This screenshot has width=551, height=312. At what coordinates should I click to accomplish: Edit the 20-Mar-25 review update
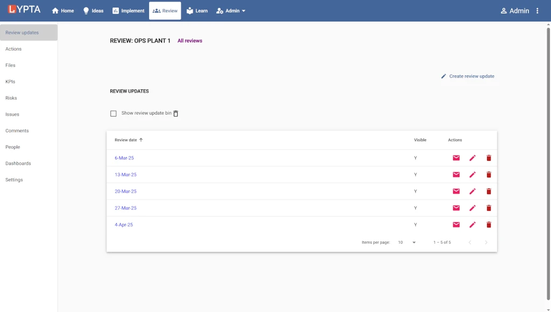pos(472,192)
